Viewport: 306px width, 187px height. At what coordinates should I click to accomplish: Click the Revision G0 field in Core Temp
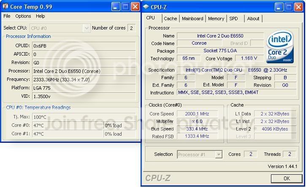[x=84, y=63]
